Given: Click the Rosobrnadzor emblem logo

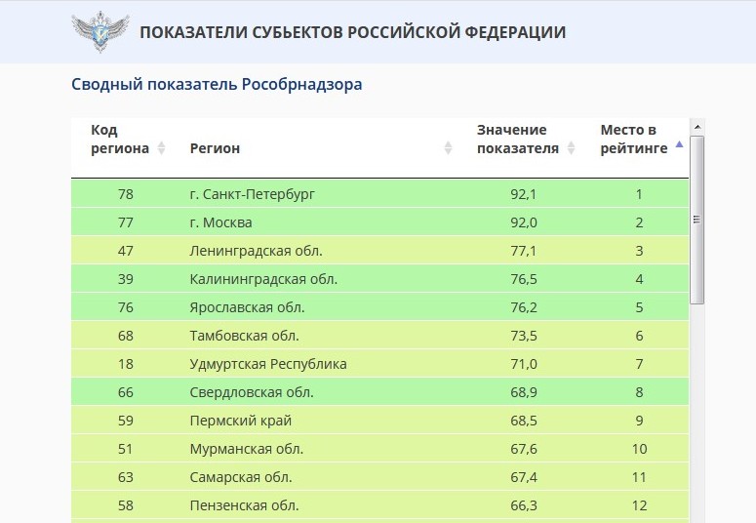Looking at the screenshot, I should point(99,32).
